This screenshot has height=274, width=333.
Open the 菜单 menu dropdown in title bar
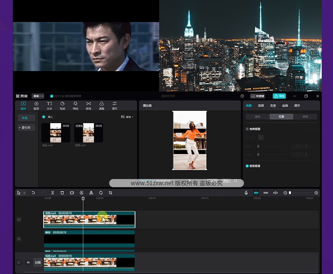pyautogui.click(x=38, y=96)
